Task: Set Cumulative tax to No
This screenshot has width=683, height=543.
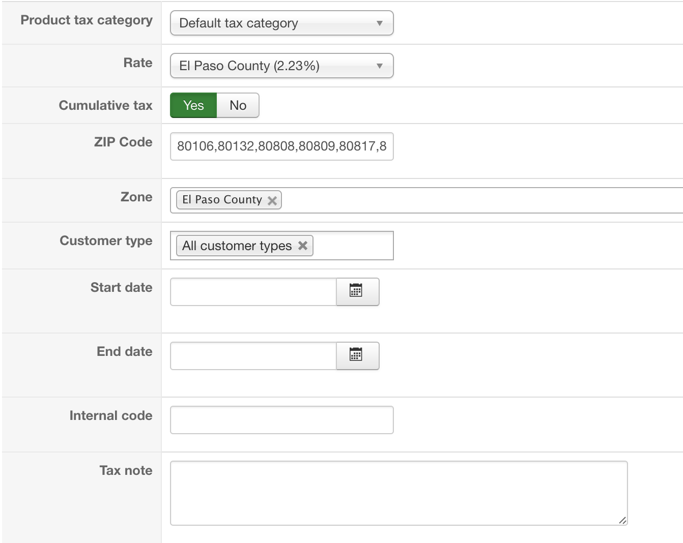Action: tap(238, 105)
